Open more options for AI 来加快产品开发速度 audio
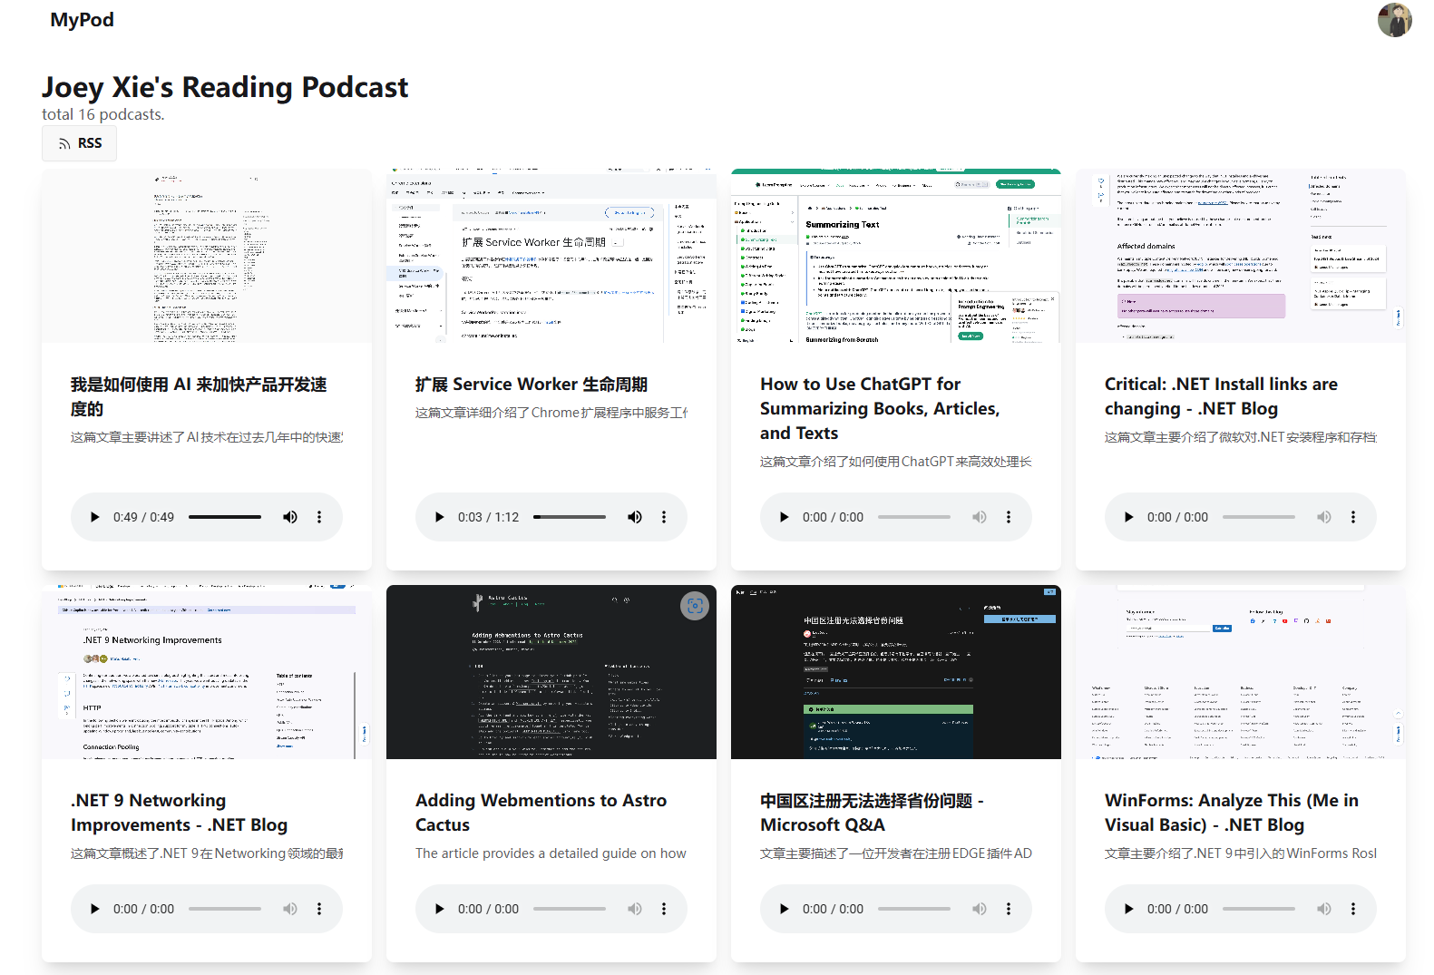 tap(319, 517)
